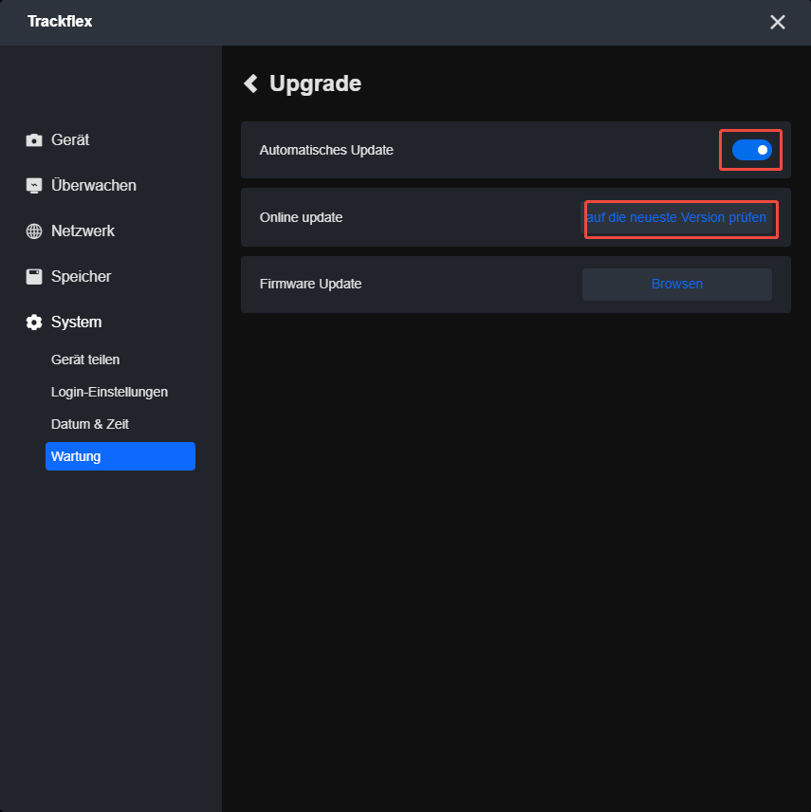Select Datum & Zeit submenu item

coord(89,424)
